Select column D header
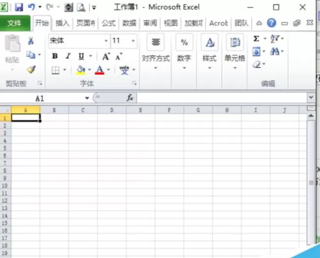320x258 pixels. (112, 110)
